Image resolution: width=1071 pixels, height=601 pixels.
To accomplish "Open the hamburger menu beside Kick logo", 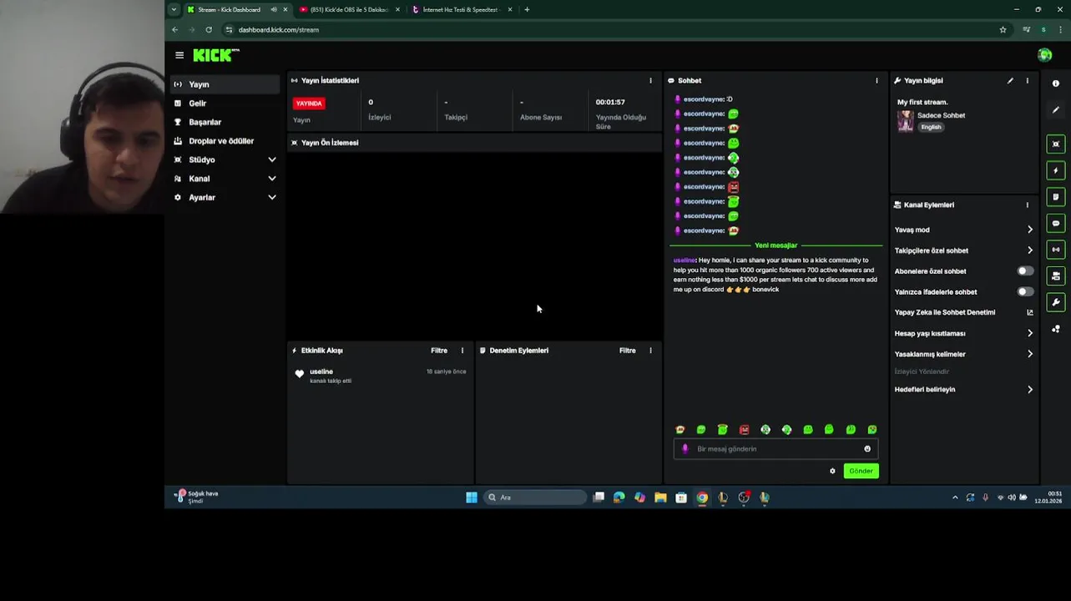I will (179, 55).
